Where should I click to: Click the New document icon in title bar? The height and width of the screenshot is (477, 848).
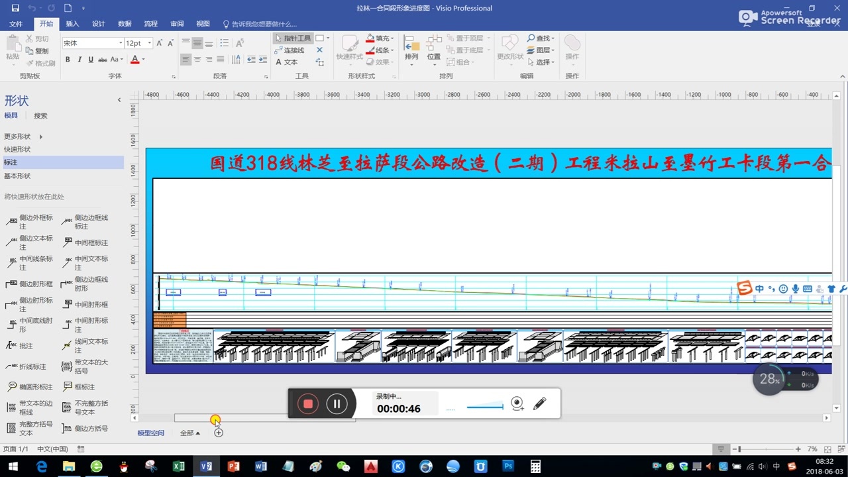[68, 8]
